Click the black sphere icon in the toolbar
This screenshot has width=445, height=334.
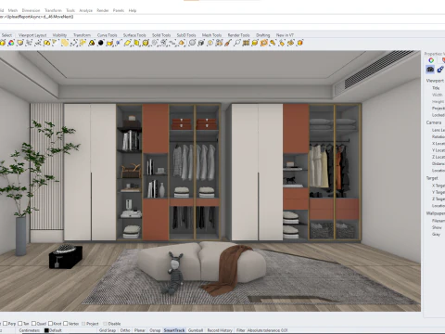101,43
